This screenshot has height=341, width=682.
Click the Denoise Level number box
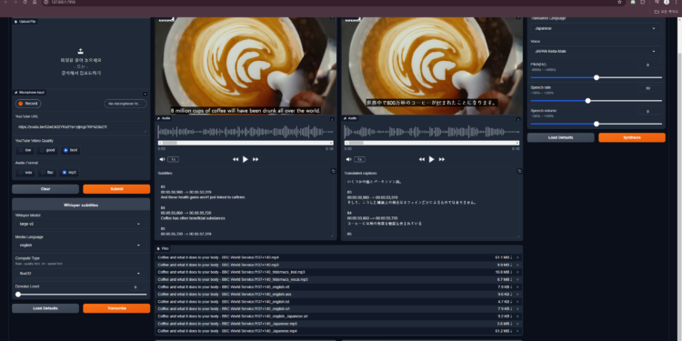tap(137, 287)
